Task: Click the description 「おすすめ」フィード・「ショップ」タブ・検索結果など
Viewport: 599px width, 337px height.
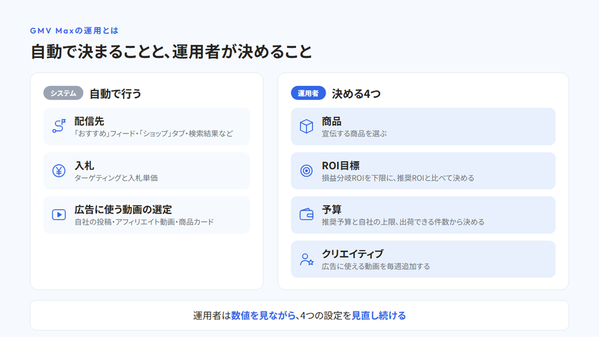Action: pyautogui.click(x=154, y=134)
